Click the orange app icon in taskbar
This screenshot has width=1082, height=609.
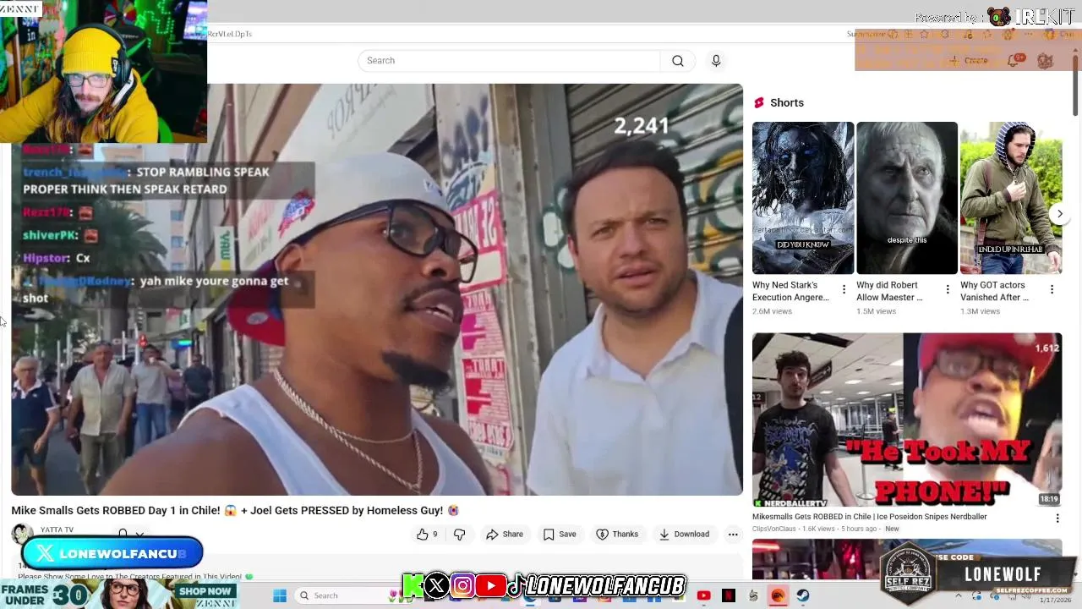click(778, 595)
